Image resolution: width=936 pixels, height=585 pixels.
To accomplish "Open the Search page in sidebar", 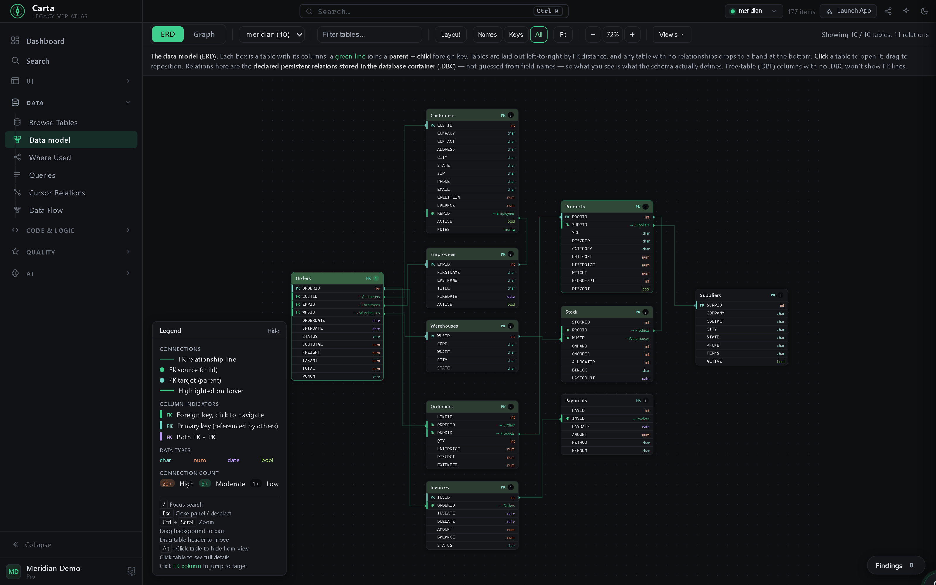I will pos(71,61).
